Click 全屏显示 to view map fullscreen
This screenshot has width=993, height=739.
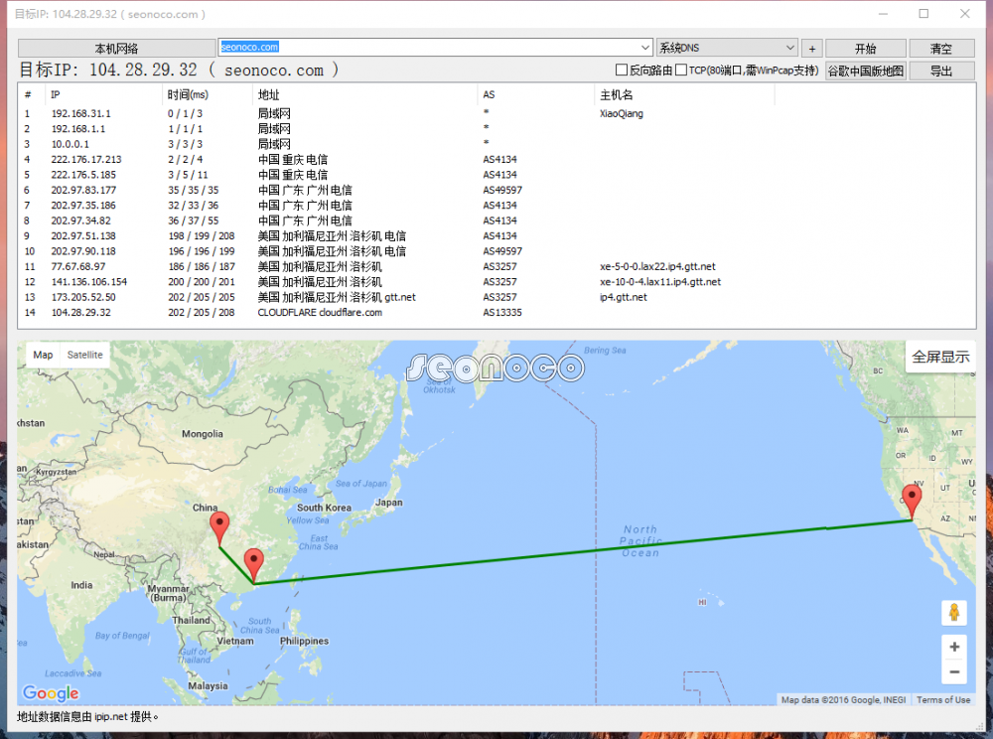tap(939, 357)
